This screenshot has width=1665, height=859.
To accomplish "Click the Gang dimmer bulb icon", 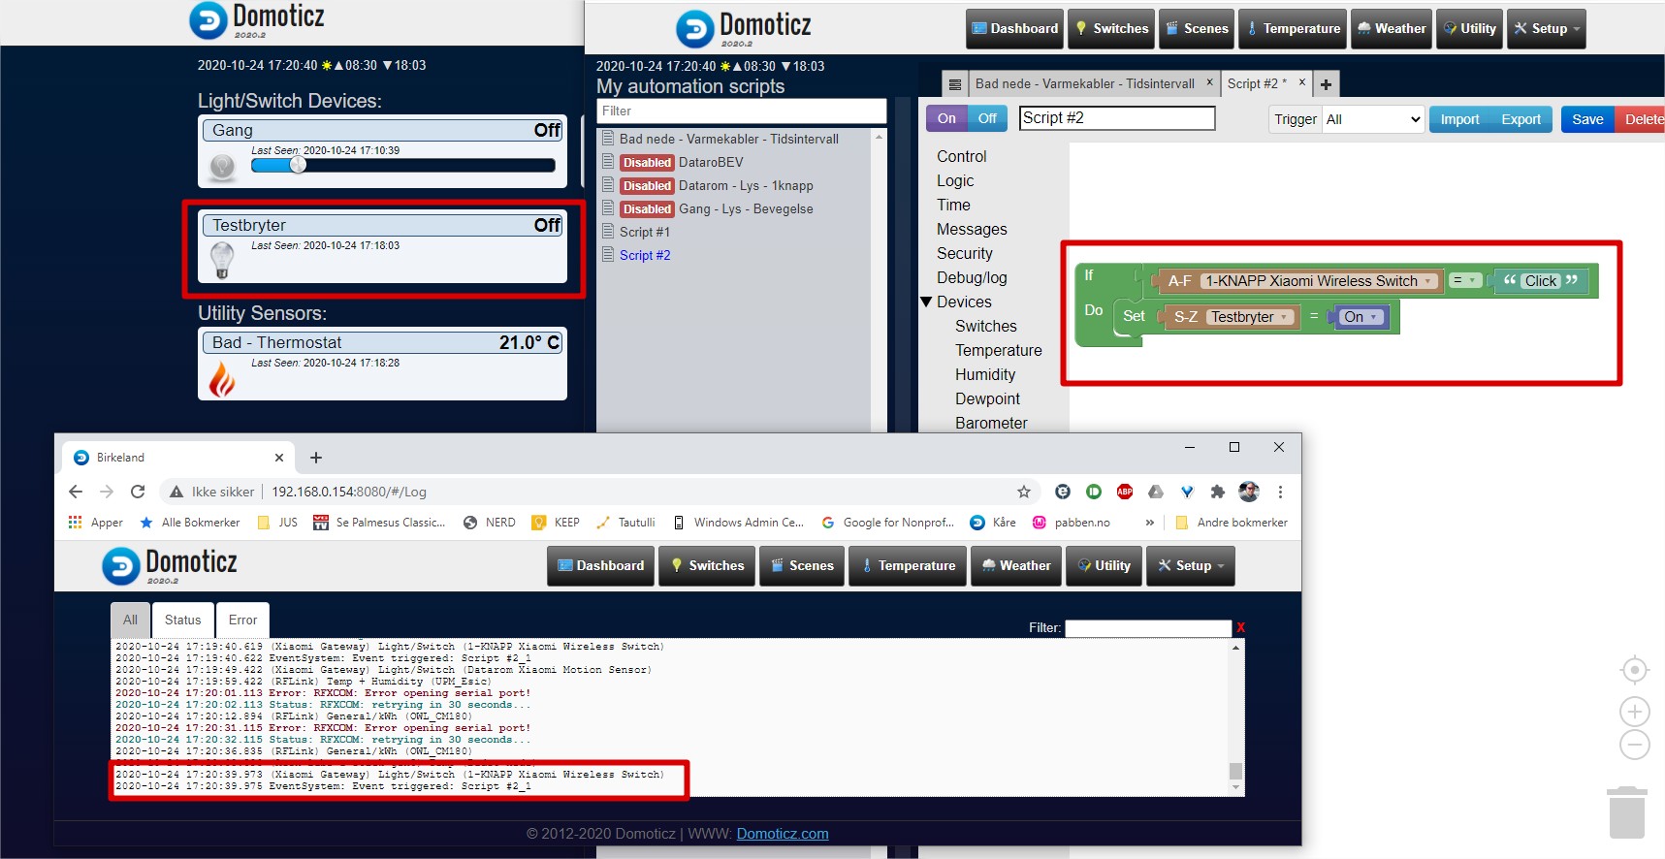I will (x=222, y=167).
